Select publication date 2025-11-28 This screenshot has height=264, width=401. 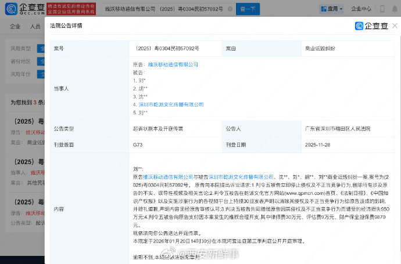(318, 145)
